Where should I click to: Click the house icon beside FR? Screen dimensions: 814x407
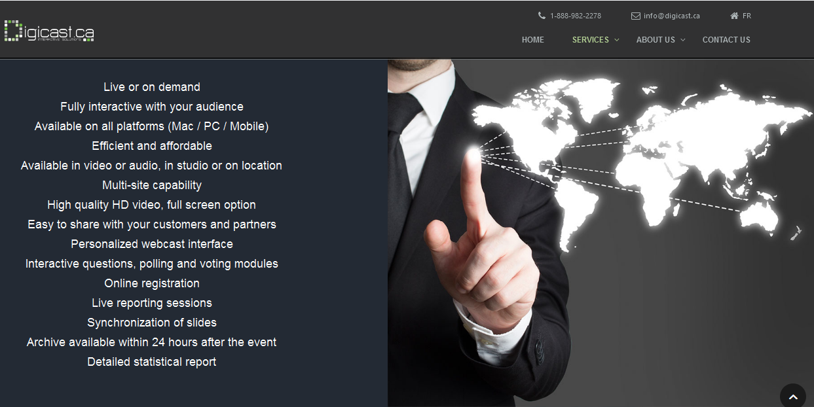pyautogui.click(x=734, y=16)
